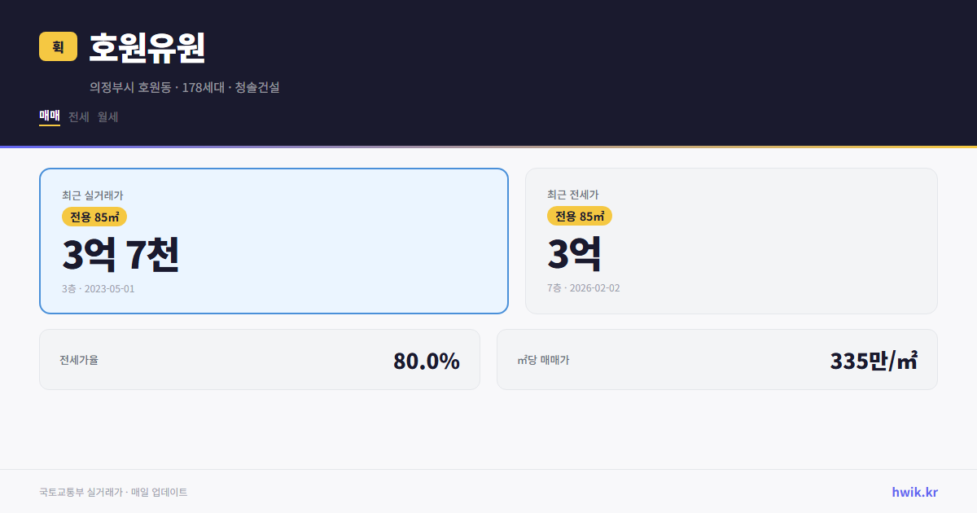This screenshot has width=977, height=513.
Task: Click the 3억 jeonse price value
Action: [x=574, y=253]
